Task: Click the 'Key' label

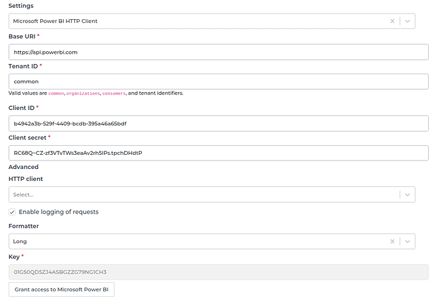Action: (14, 257)
